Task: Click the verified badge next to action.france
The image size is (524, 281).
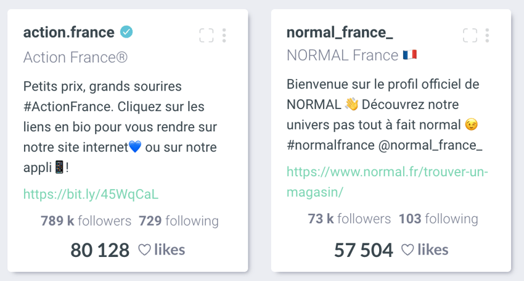Action: (x=126, y=32)
